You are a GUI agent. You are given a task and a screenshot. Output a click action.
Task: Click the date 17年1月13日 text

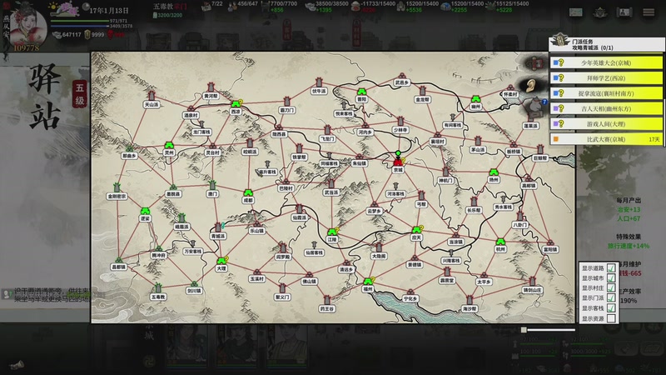coord(109,10)
